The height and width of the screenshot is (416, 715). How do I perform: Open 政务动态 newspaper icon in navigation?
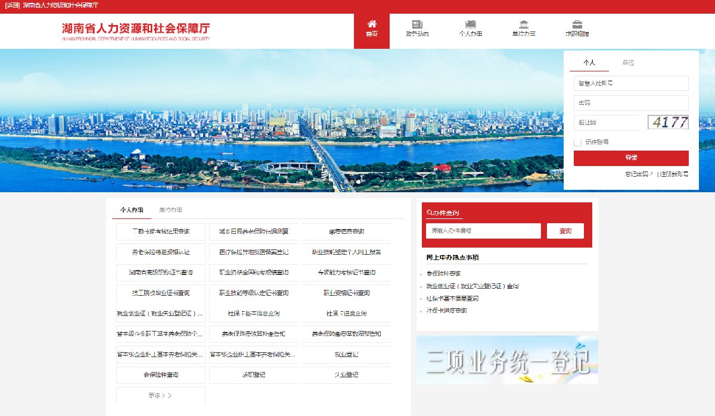[x=417, y=24]
